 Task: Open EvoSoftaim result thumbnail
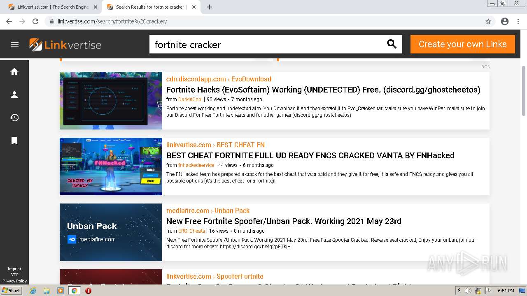point(111,101)
